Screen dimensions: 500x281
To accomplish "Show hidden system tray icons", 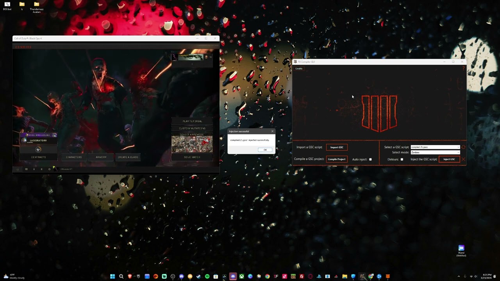I will click(459, 276).
